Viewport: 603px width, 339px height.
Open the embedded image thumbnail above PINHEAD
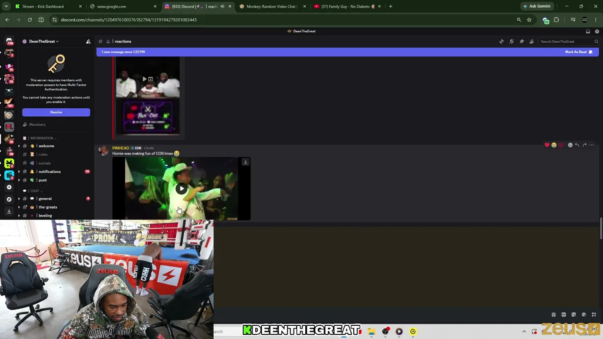tap(147, 97)
